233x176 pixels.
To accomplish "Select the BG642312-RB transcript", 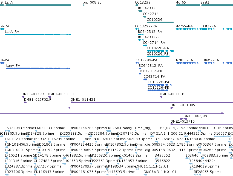I will 141,40.
